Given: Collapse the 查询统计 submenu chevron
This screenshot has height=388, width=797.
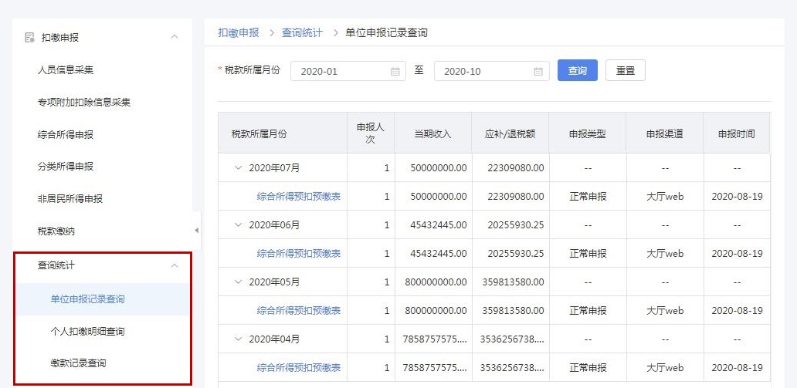Looking at the screenshot, I should tap(175, 265).
